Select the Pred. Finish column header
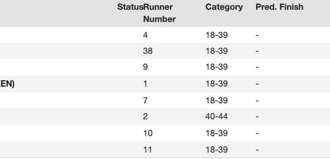 (x=279, y=7)
